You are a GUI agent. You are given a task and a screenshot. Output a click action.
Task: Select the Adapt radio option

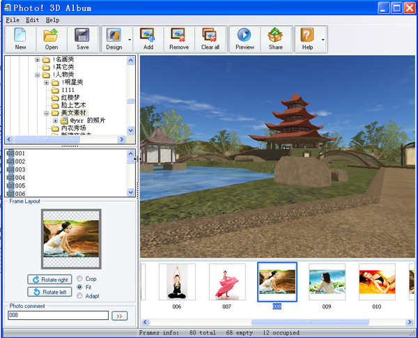pos(79,295)
